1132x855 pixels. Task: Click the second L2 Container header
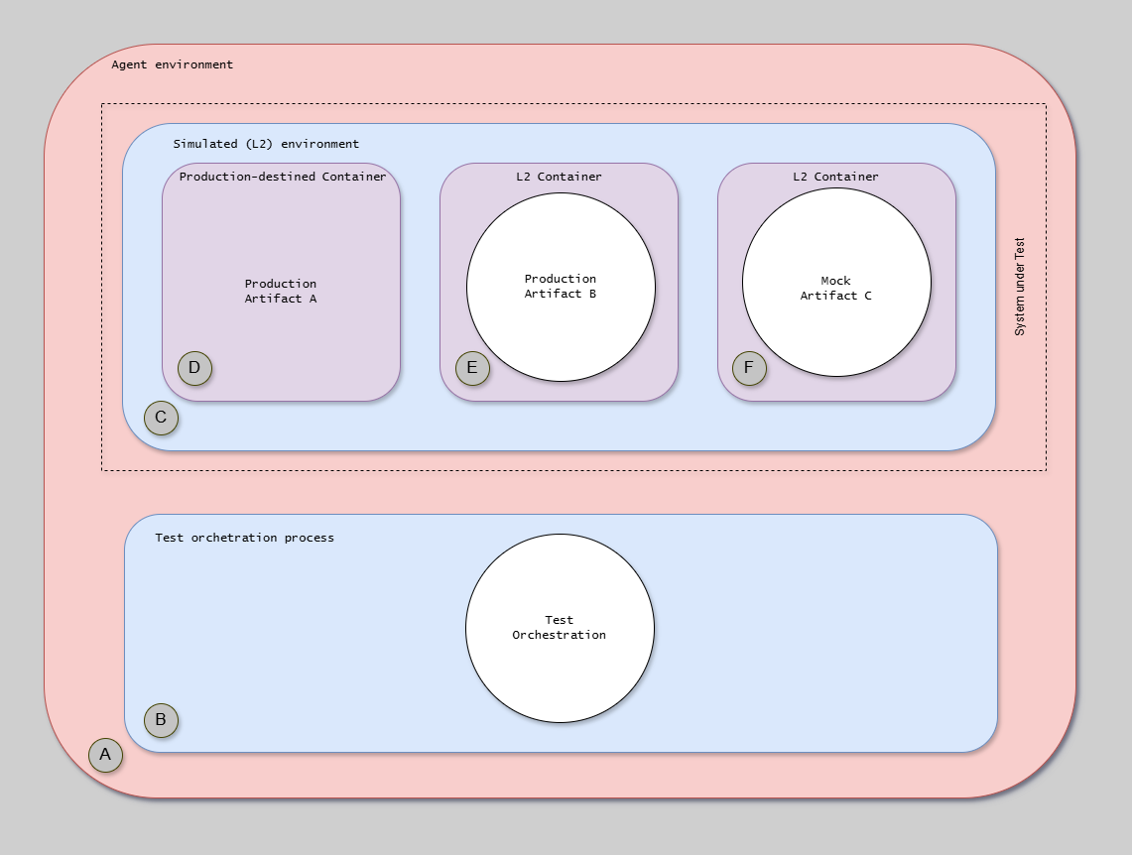(836, 176)
